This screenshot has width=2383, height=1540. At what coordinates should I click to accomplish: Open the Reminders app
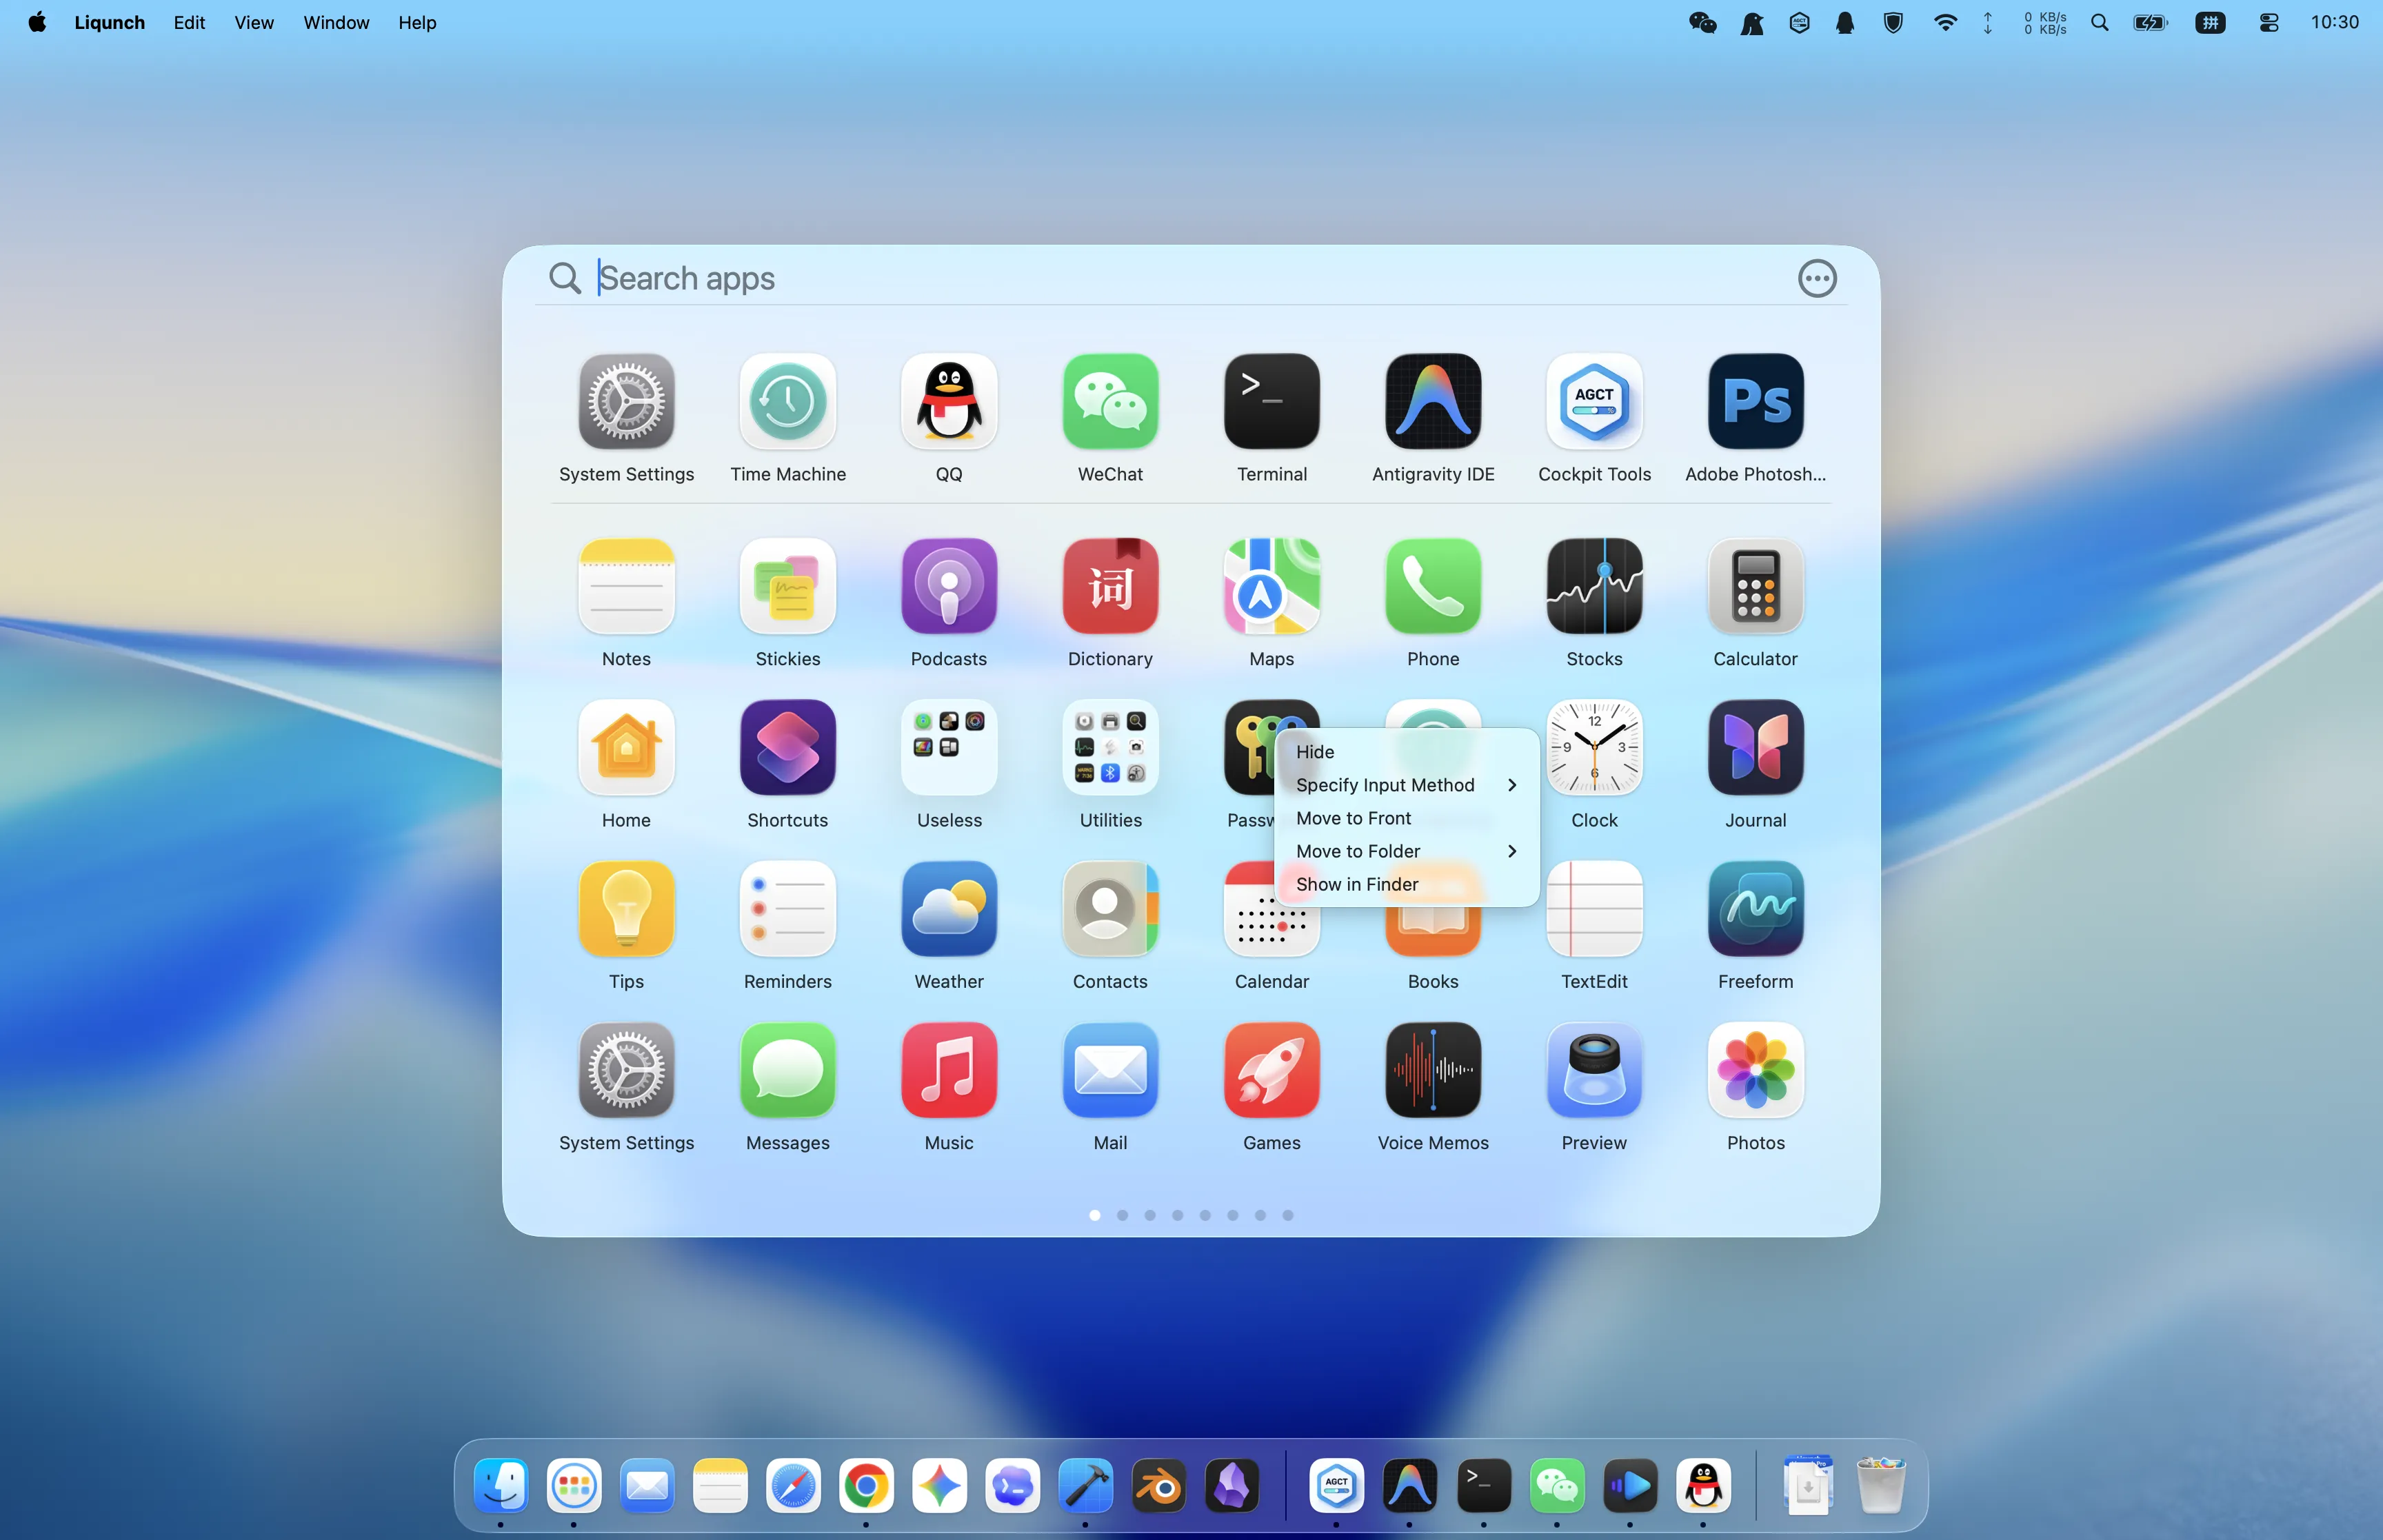click(787, 908)
